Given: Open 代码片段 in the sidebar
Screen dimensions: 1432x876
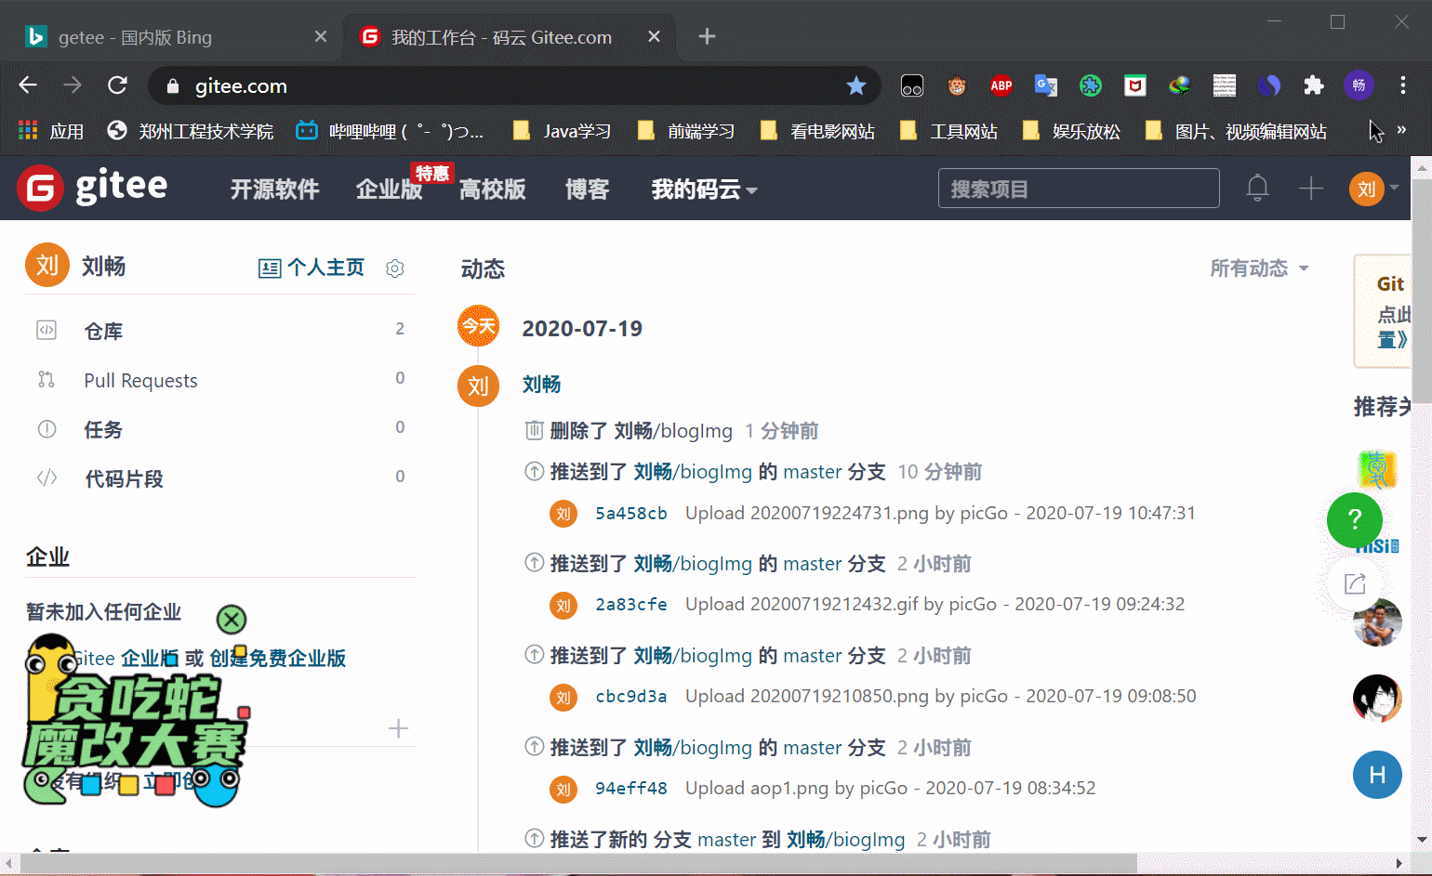Looking at the screenshot, I should tap(219, 478).
